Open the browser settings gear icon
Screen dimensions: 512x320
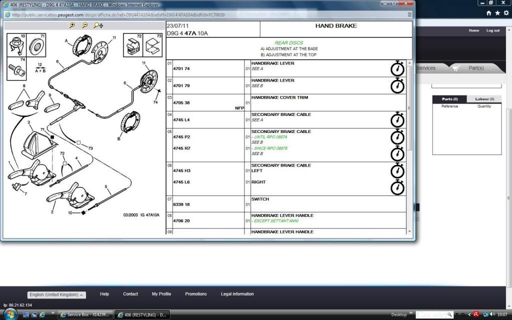pyautogui.click(x=506, y=12)
